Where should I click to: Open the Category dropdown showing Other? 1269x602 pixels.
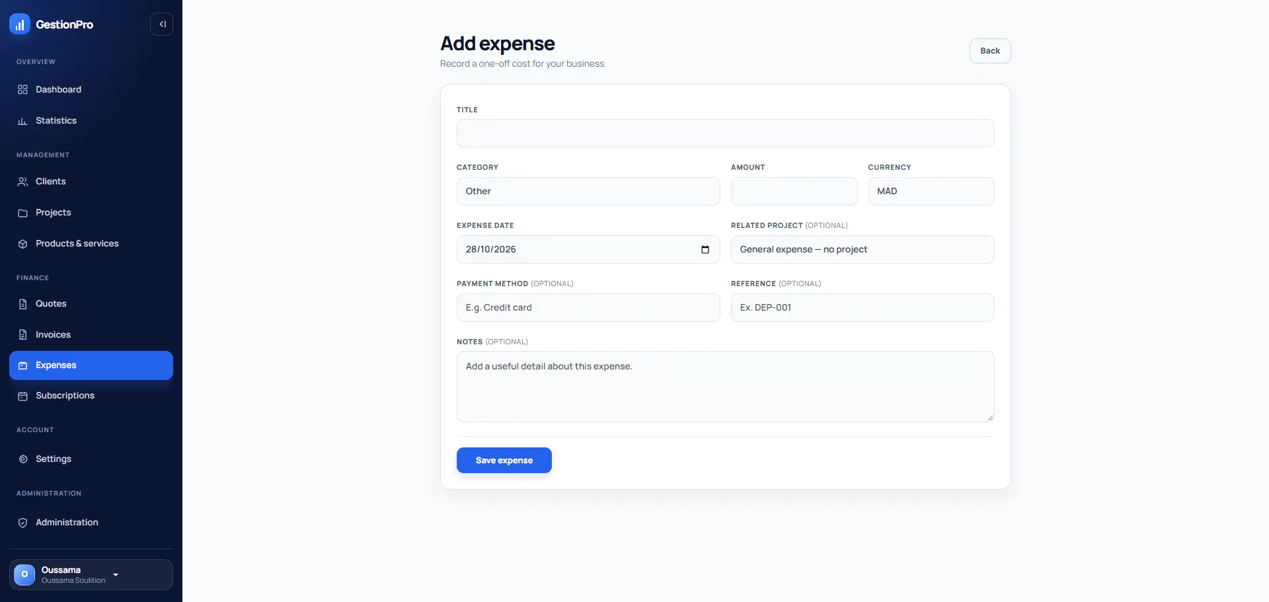point(588,192)
